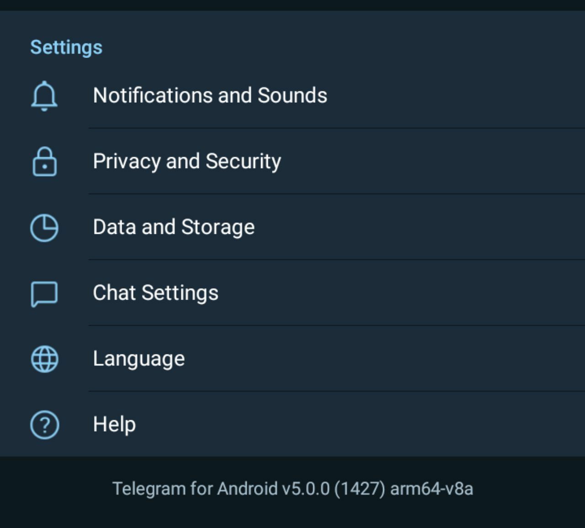The height and width of the screenshot is (528, 585).
Task: Click the word "Sounds" in the notifications row
Action: [x=292, y=95]
